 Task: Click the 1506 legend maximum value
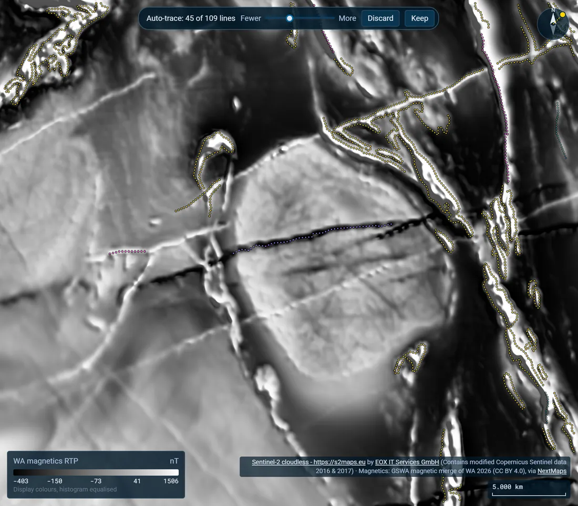[171, 481]
